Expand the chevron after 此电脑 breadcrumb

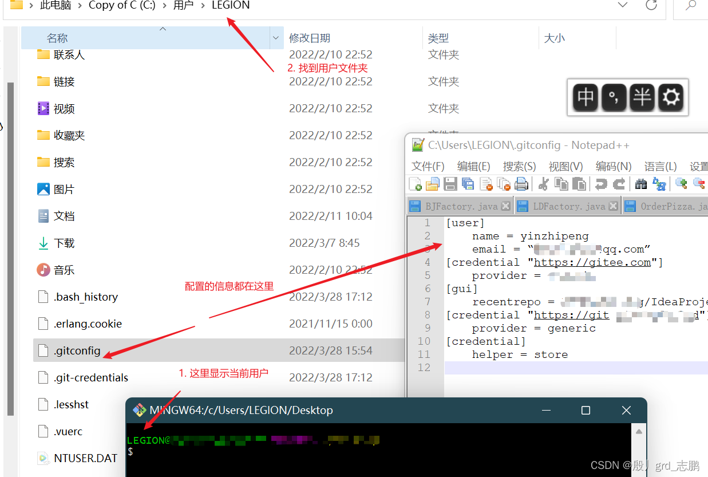[80, 5]
